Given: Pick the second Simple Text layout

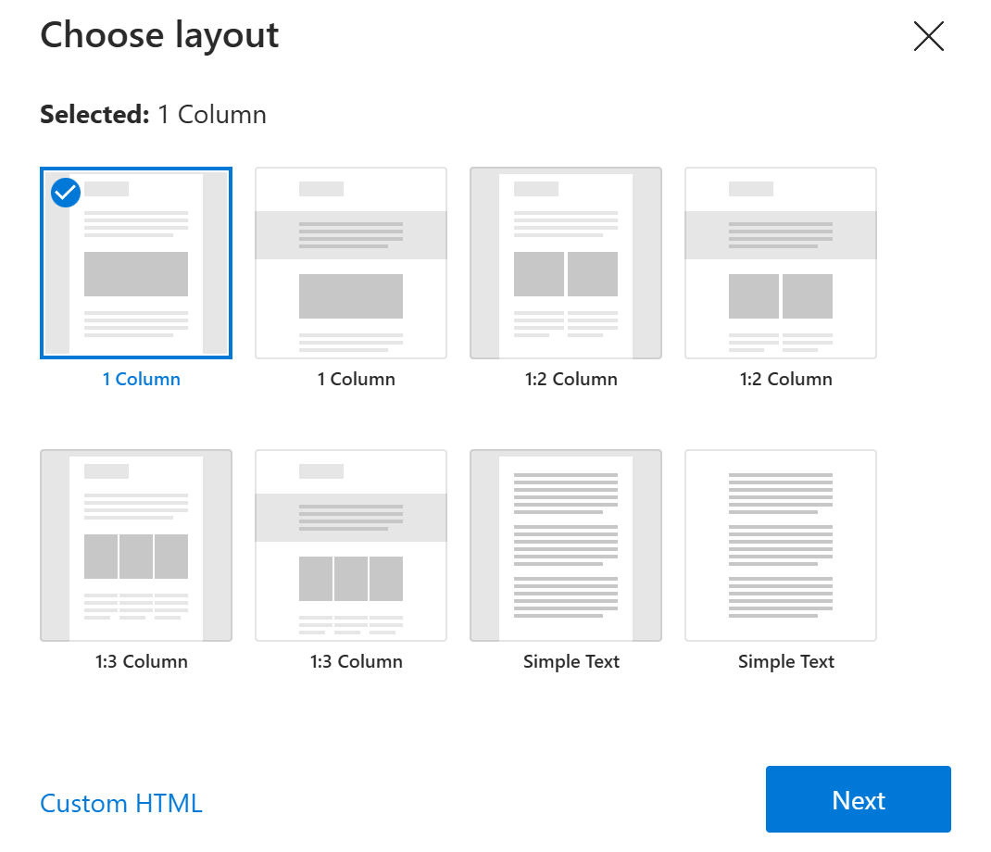Looking at the screenshot, I should click(x=780, y=545).
